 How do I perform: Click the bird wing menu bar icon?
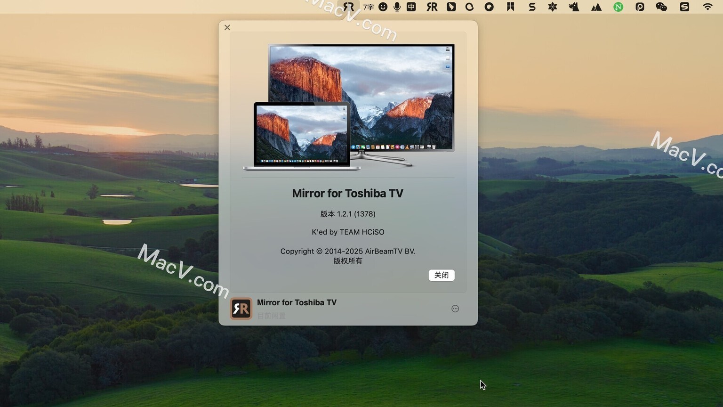click(x=451, y=7)
